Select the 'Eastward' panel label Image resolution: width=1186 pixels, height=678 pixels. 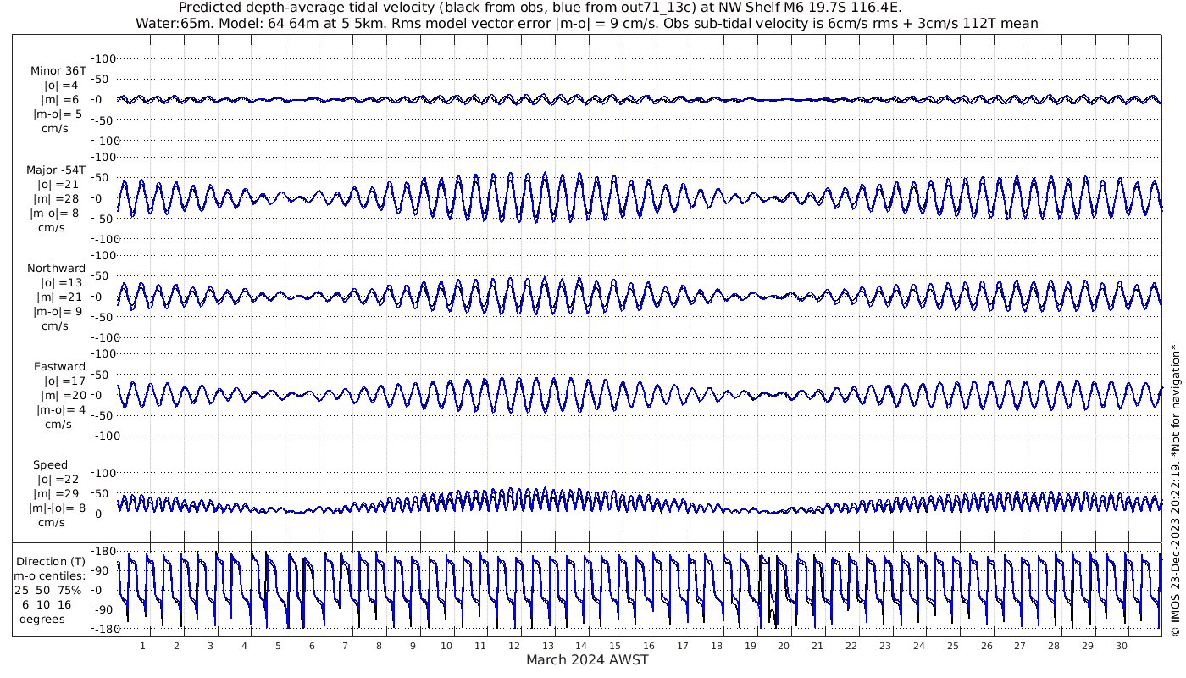pyautogui.click(x=59, y=367)
